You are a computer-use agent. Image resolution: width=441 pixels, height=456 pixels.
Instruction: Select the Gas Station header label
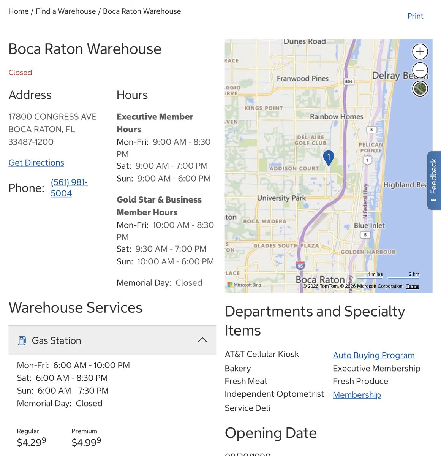tap(56, 340)
